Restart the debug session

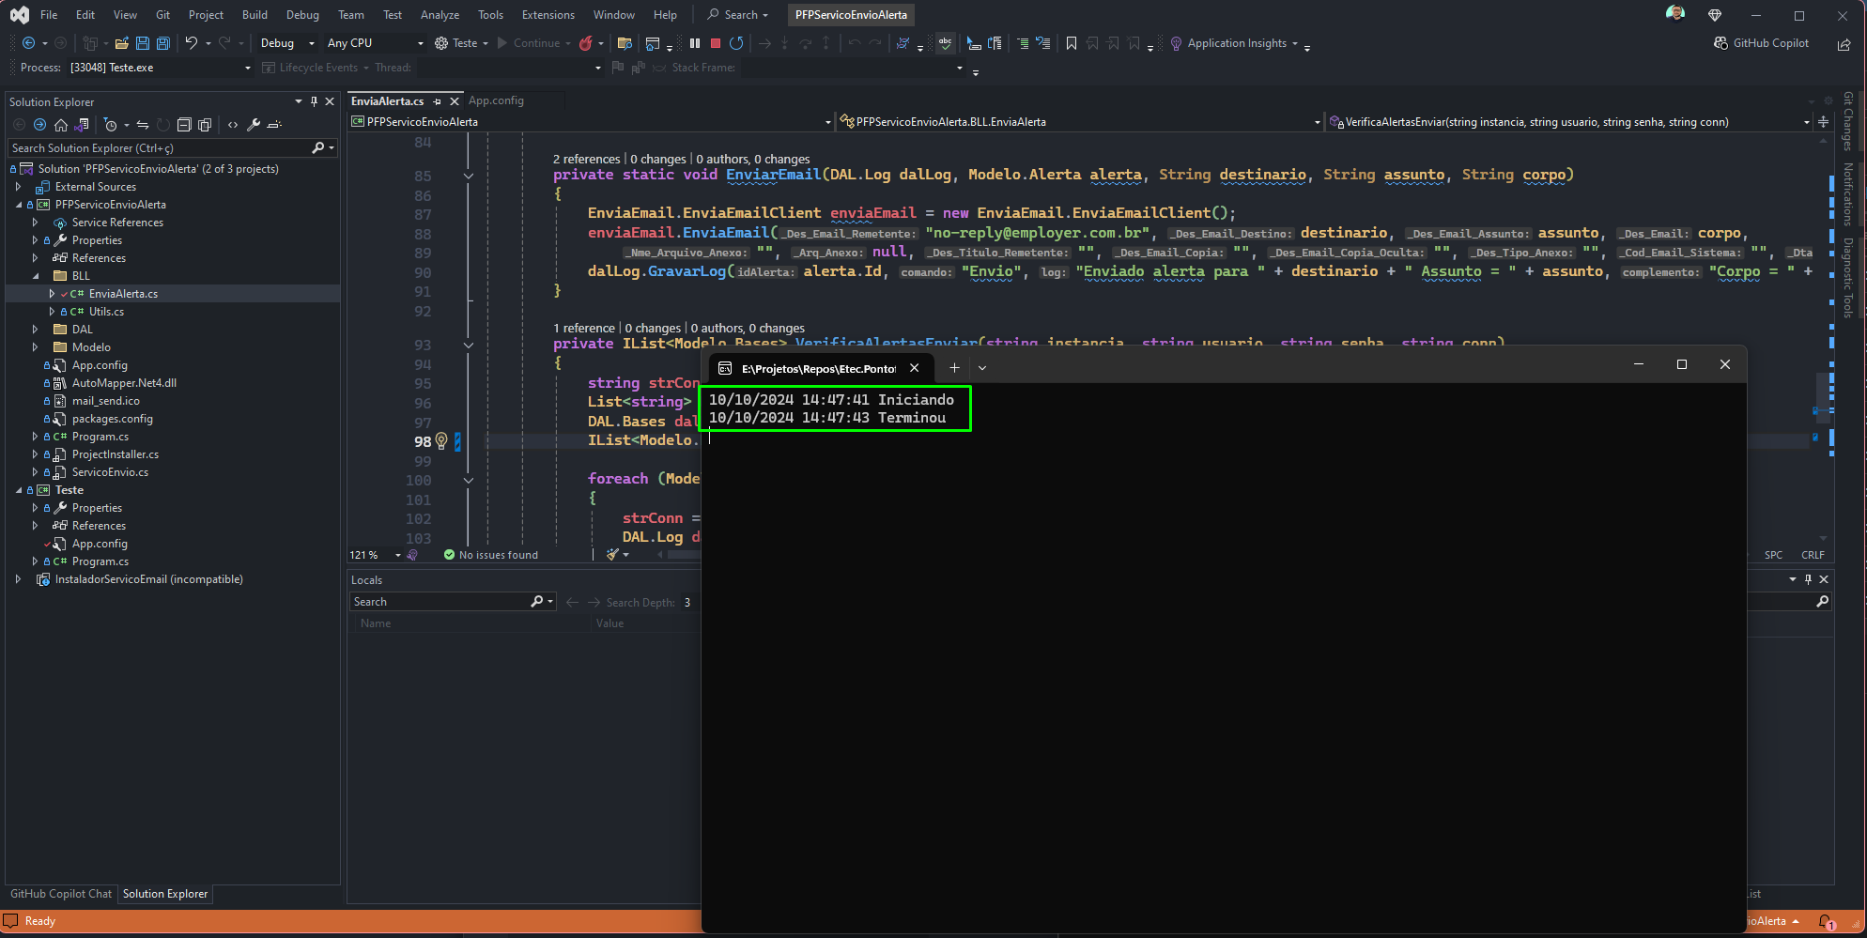point(736,43)
